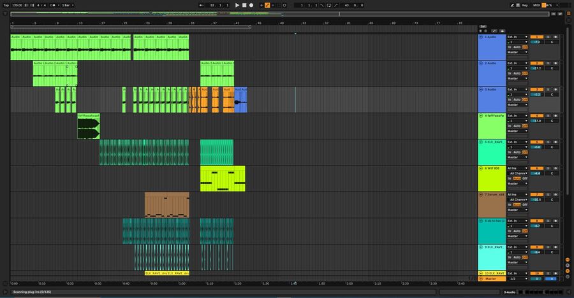Enable MIDI map mode

coord(536,5)
